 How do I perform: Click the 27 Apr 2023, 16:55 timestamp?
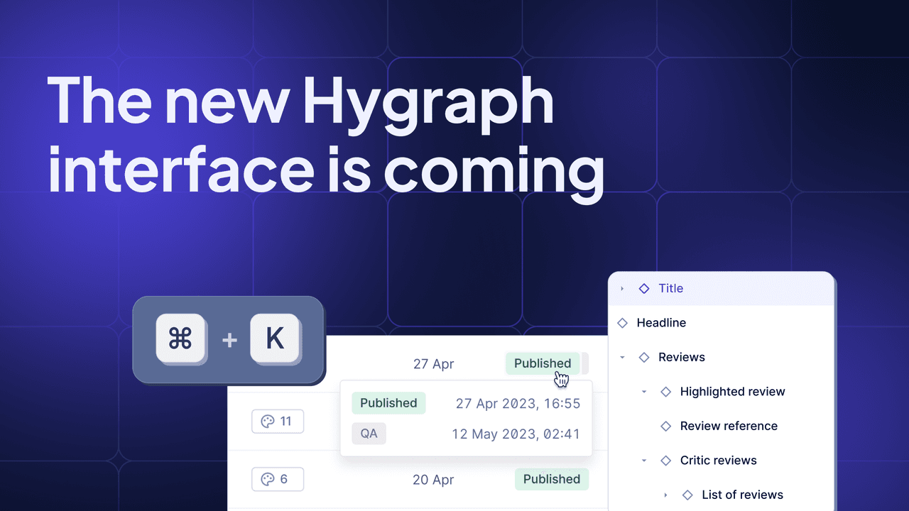(518, 403)
